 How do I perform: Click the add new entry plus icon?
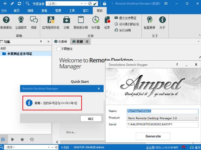coord(5,3)
